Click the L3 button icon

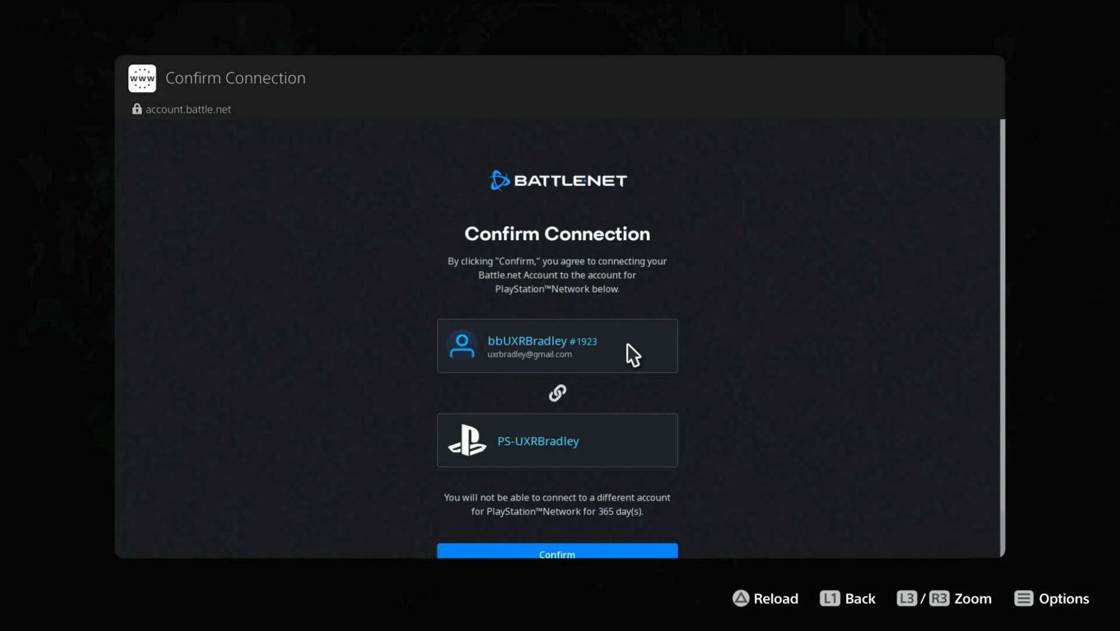(x=906, y=598)
